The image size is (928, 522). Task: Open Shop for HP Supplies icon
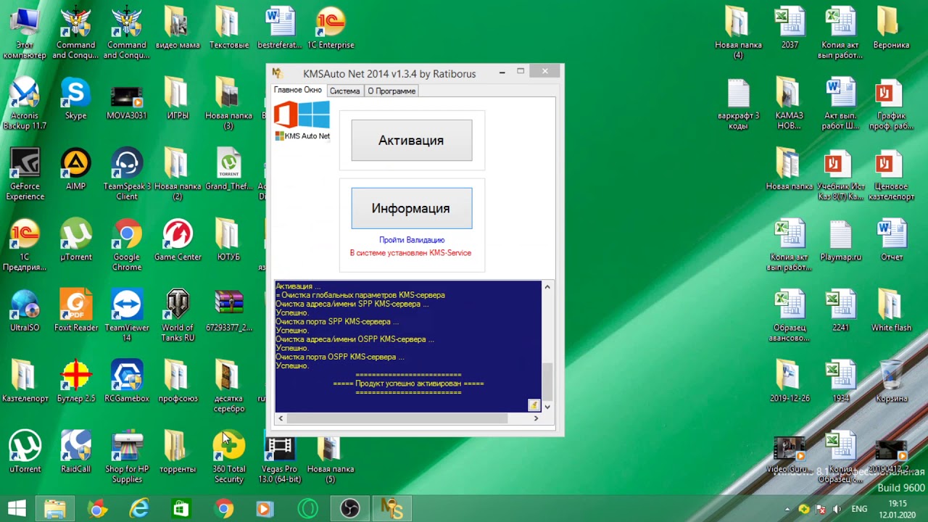point(127,457)
